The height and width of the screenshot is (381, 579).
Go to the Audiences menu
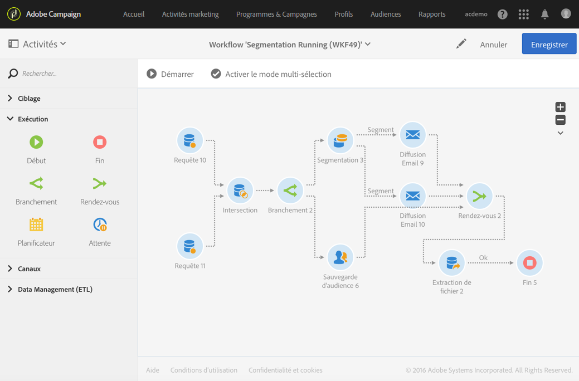pyautogui.click(x=386, y=14)
